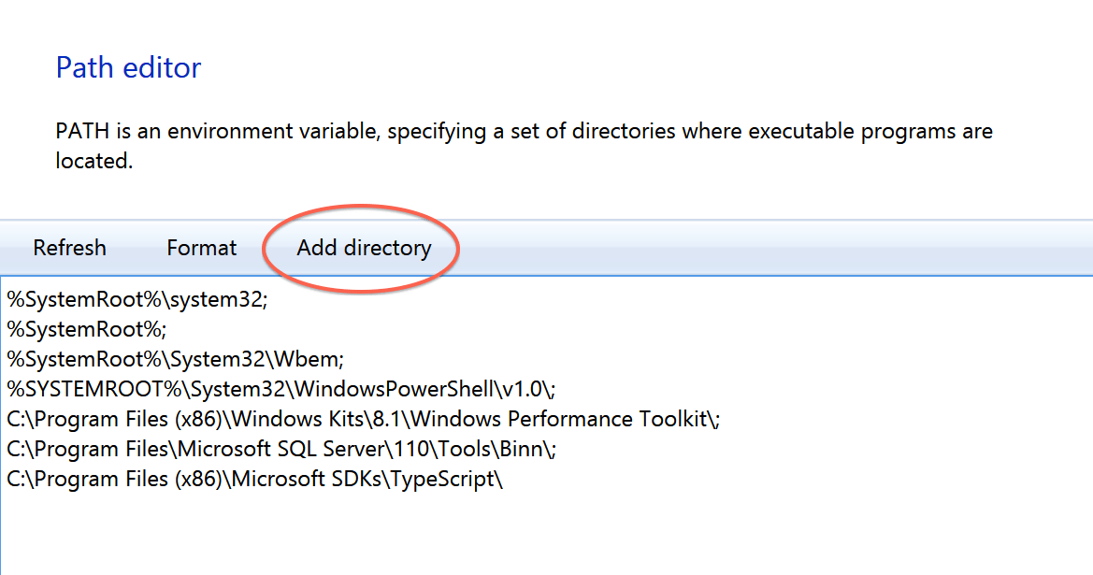
Task: Click the 8.1 segment in Windows Kits path
Action: pos(388,420)
